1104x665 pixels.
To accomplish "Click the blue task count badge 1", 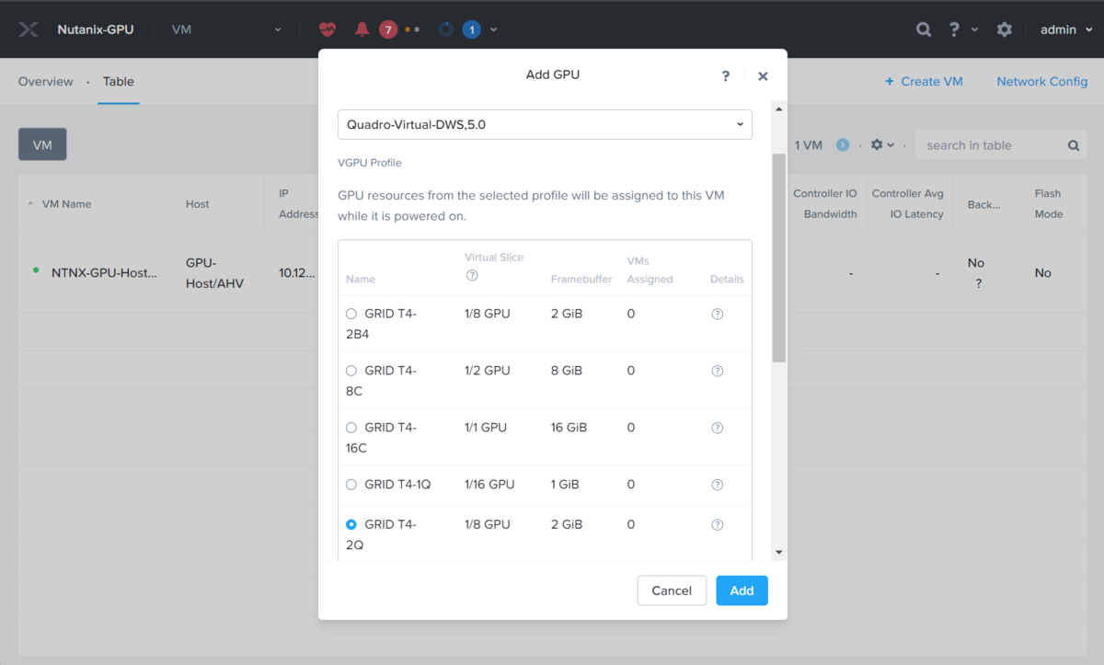I will [x=472, y=29].
